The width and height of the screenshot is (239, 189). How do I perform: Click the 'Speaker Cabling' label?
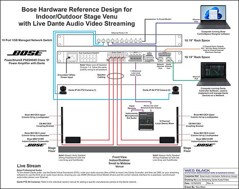[x=102, y=76]
